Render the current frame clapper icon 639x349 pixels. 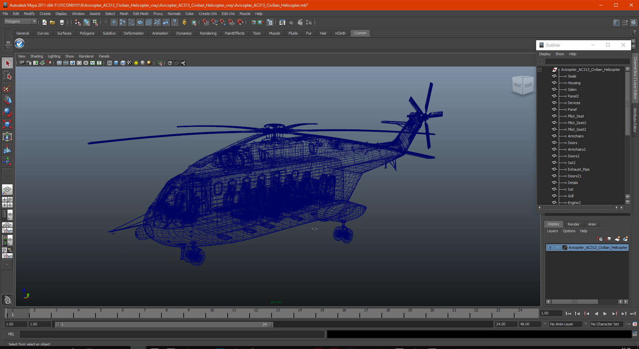[291, 22]
